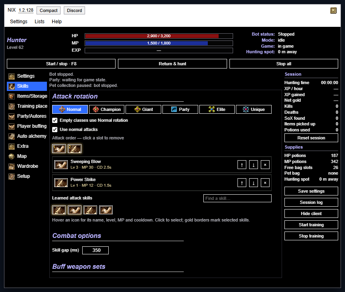Click the red HP bar
The height and width of the screenshot is (292, 345).
(159, 36)
